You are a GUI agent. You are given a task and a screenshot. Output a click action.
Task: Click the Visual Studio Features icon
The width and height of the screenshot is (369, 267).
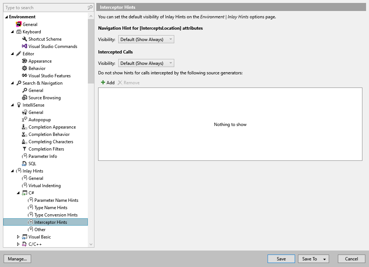25,75
